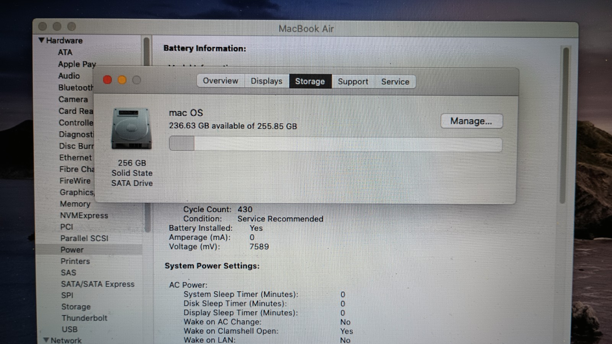
Task: Select PCI in the sidebar
Action: click(67, 227)
